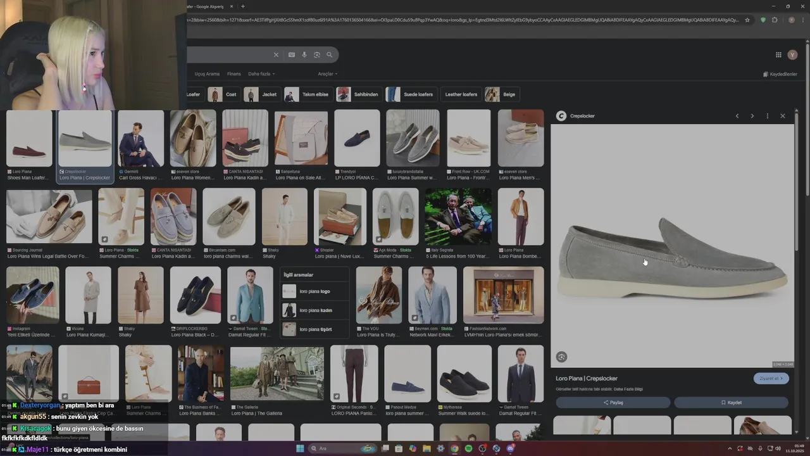Open Spotify from the taskbar
The width and height of the screenshot is (810, 456).
click(x=468, y=448)
